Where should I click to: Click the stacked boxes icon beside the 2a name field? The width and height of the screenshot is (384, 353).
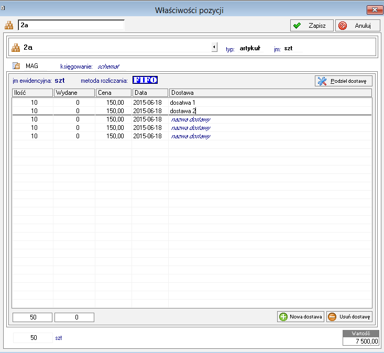coord(9,25)
